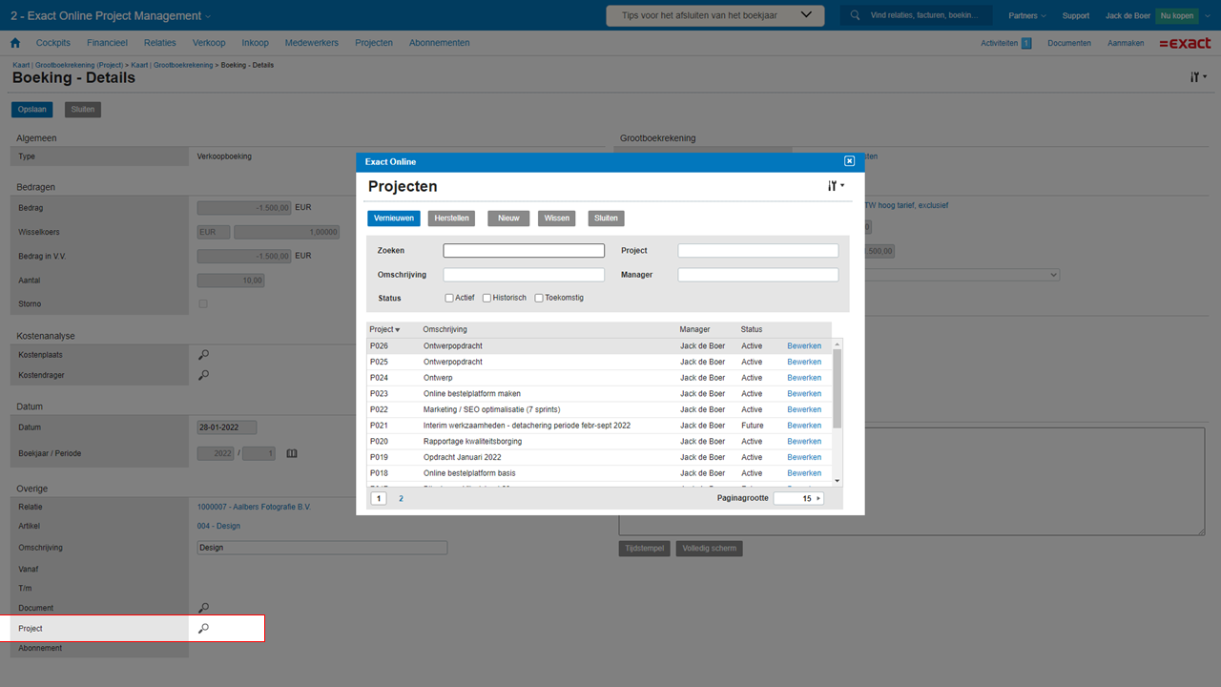This screenshot has height=687, width=1221.
Task: Open the Kostendrager lookup magnifier
Action: [x=203, y=375]
